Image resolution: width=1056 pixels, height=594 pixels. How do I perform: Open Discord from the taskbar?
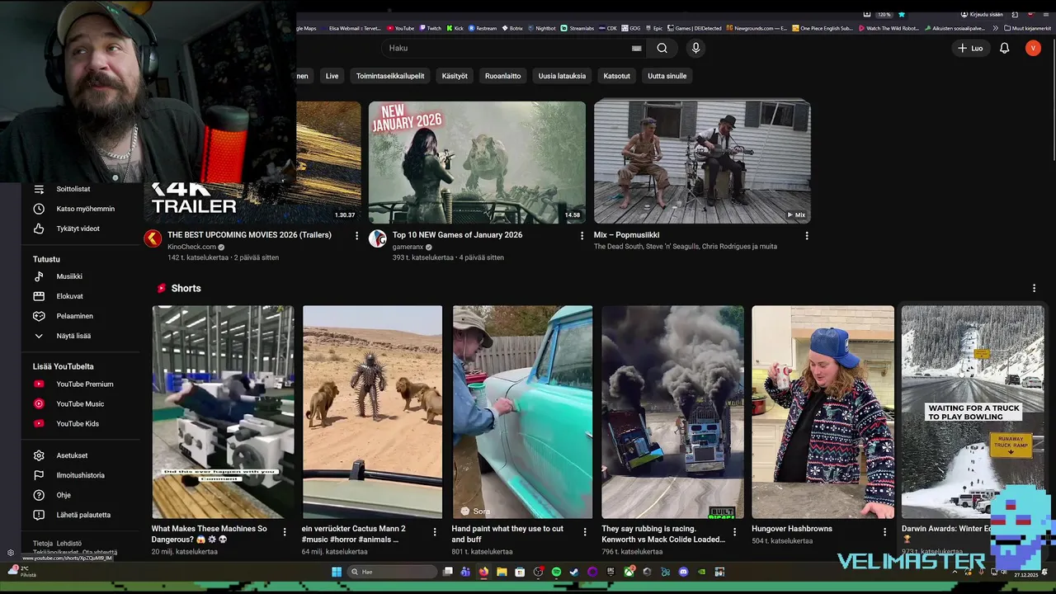(683, 572)
